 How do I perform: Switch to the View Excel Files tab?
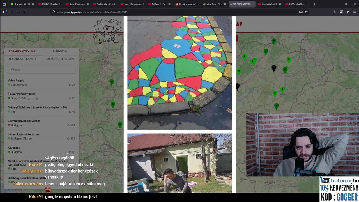point(214,4)
